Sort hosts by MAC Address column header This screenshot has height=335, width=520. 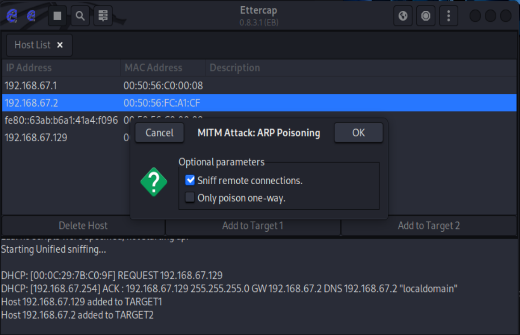(x=153, y=68)
